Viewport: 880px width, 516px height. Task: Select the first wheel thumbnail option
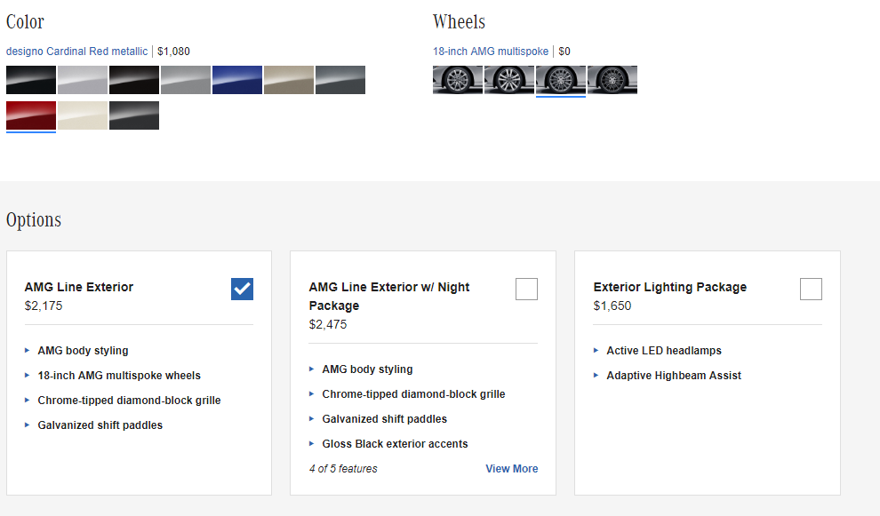pos(458,80)
